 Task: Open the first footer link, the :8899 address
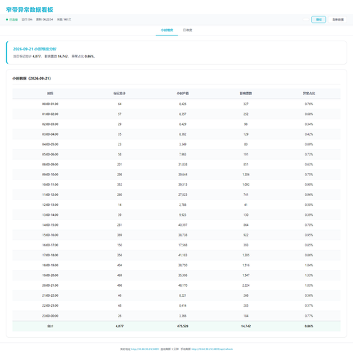tap(145, 349)
